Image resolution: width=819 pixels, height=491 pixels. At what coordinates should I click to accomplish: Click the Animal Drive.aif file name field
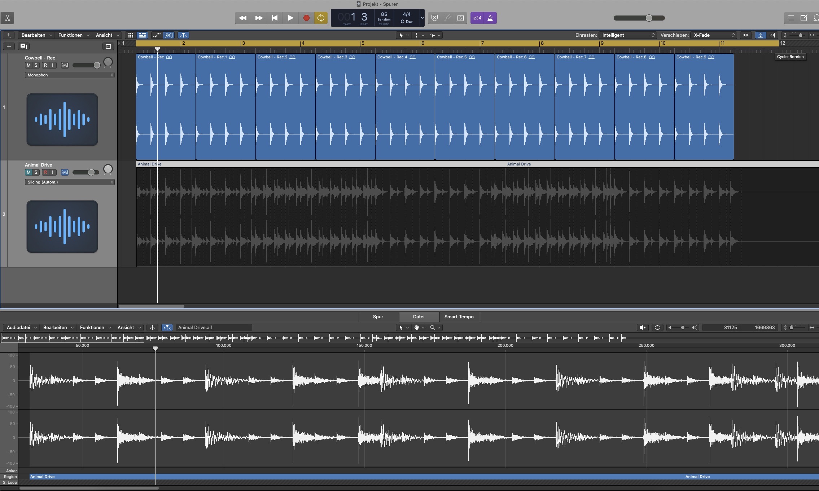coord(214,327)
